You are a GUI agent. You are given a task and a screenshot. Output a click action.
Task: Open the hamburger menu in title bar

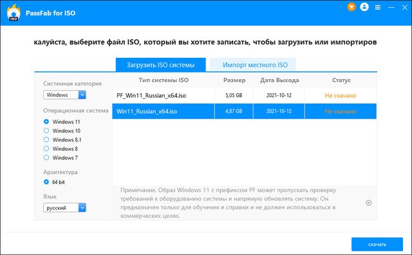(x=378, y=7)
